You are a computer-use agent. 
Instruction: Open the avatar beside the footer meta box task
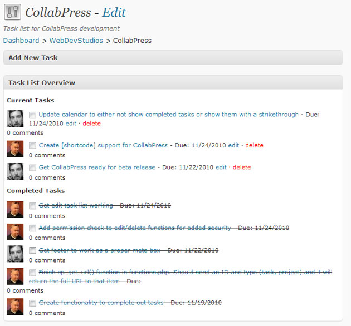(x=15, y=254)
